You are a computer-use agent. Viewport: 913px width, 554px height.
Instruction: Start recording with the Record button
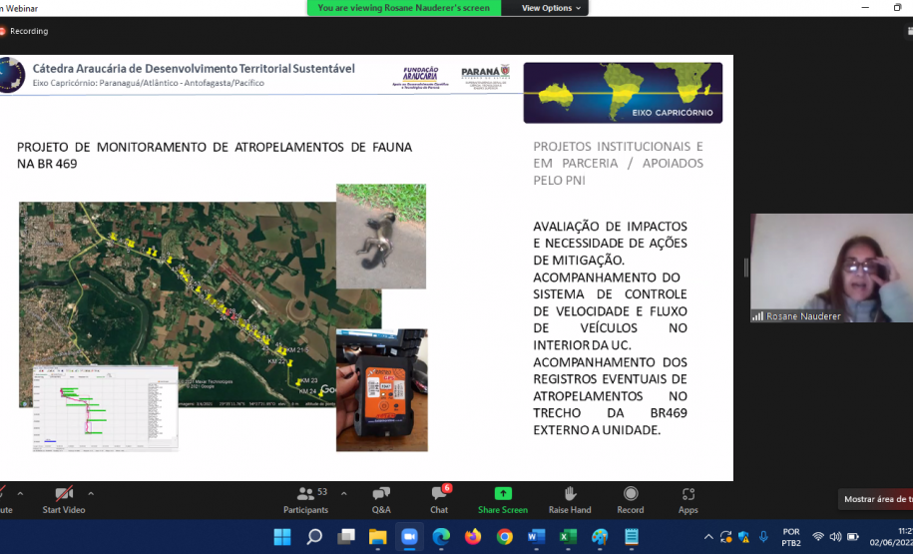point(631,499)
